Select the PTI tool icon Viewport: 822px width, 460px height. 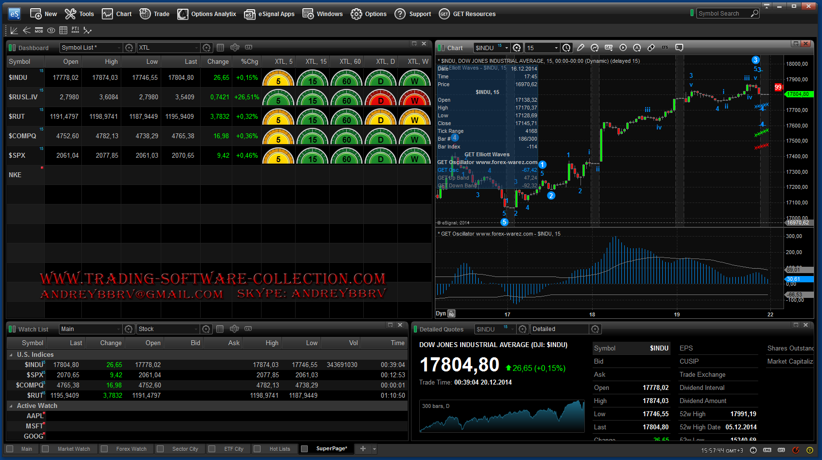coord(75,30)
